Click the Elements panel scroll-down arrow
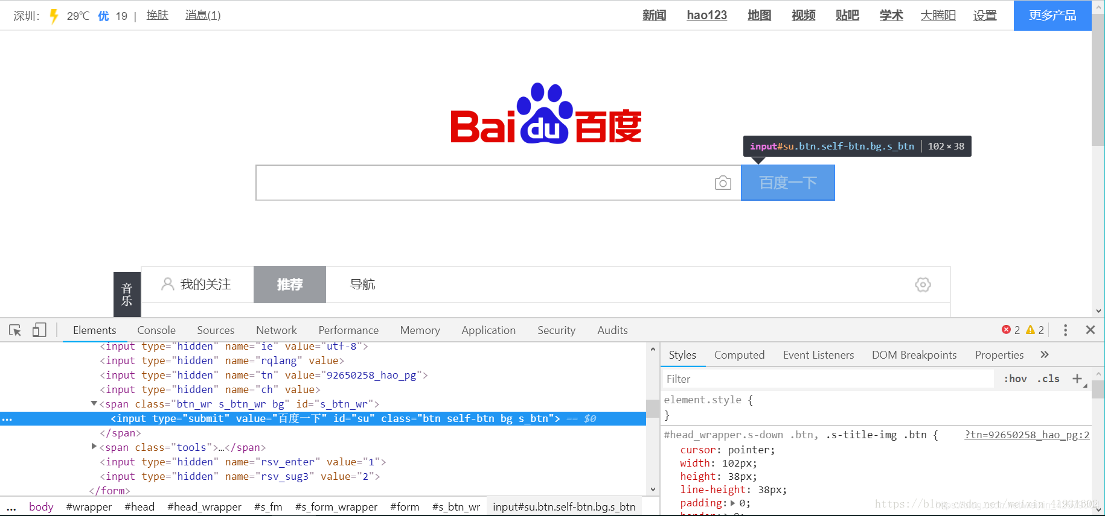 pos(653,489)
